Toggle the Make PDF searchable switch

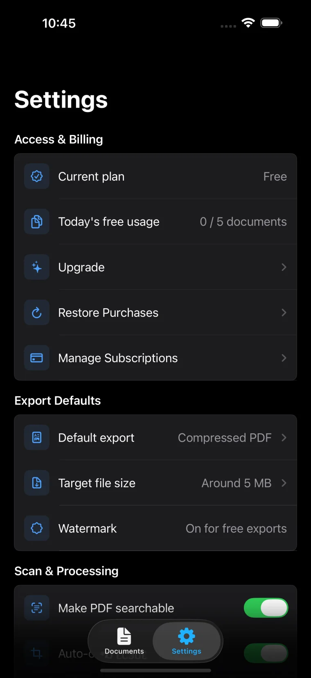pyautogui.click(x=266, y=608)
